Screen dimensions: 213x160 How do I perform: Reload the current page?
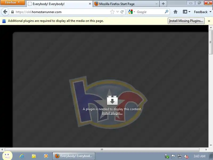[x=122, y=12]
